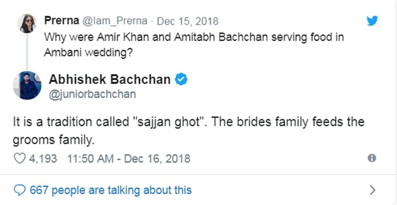Open "667 people are talking about this"

[110, 190]
